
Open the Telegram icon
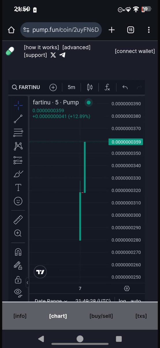(x=62, y=55)
